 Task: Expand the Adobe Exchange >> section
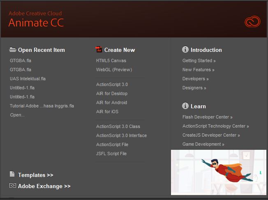(x=44, y=186)
